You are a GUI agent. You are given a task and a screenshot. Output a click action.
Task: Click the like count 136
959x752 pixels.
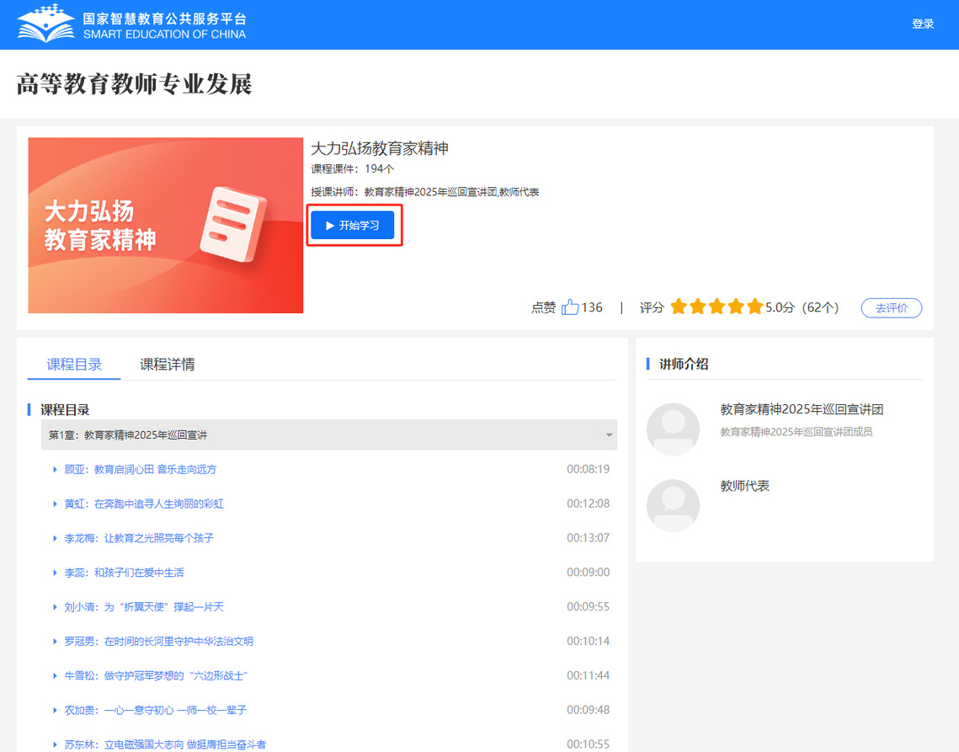point(591,307)
